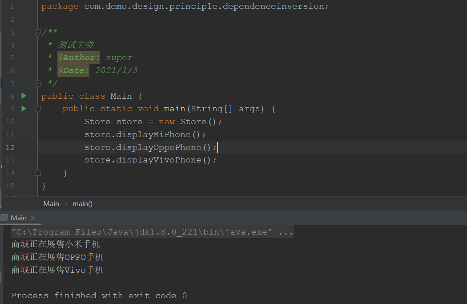Select the date 2021/1/3 in the comment
Viewport: 467px width, 304px height.
coord(117,70)
